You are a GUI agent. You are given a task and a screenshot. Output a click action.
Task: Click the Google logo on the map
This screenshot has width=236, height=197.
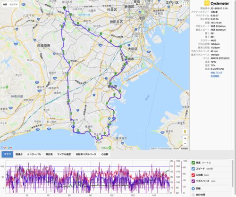(x=7, y=148)
